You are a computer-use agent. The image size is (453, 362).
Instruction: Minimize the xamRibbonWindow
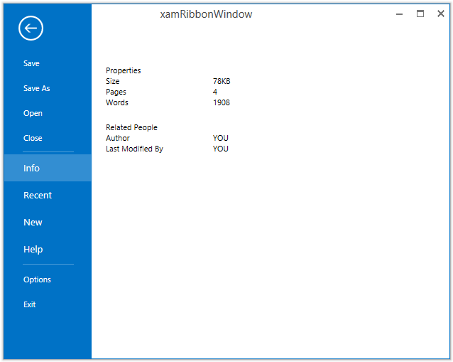point(400,14)
